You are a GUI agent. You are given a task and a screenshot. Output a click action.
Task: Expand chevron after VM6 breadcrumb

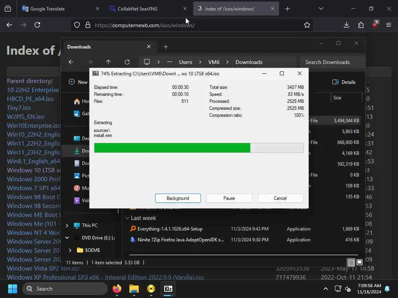tap(227, 62)
